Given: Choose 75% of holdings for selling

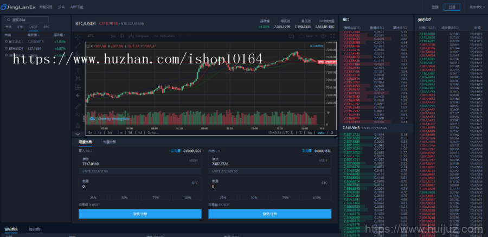Looking at the screenshot, I should (x=285, y=197).
